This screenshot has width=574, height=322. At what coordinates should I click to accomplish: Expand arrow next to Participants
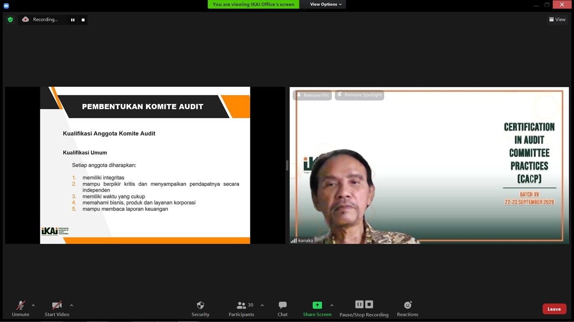tap(262, 305)
